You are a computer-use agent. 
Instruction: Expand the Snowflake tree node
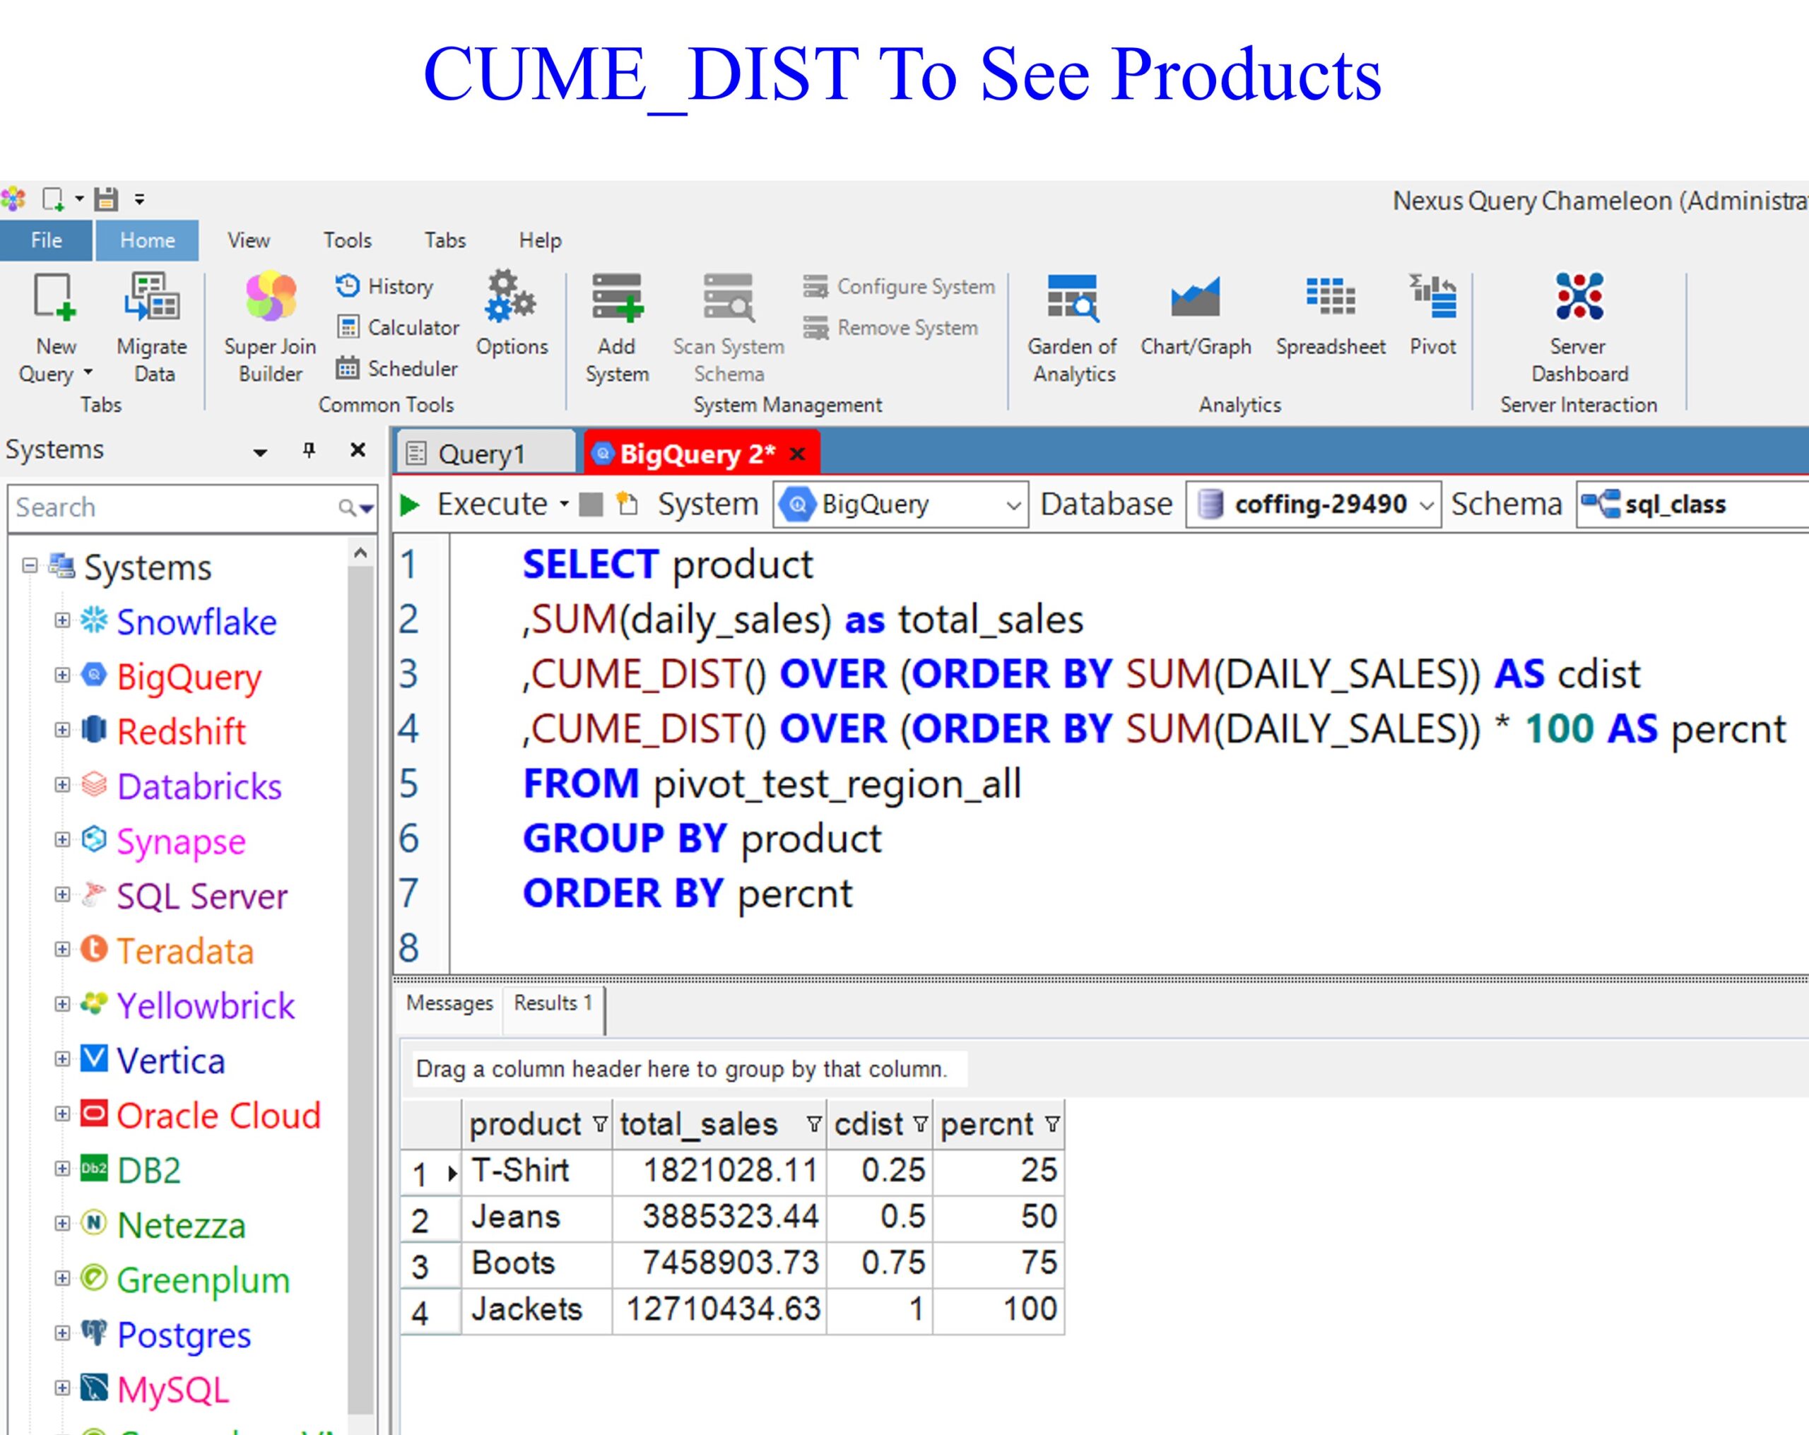click(62, 621)
